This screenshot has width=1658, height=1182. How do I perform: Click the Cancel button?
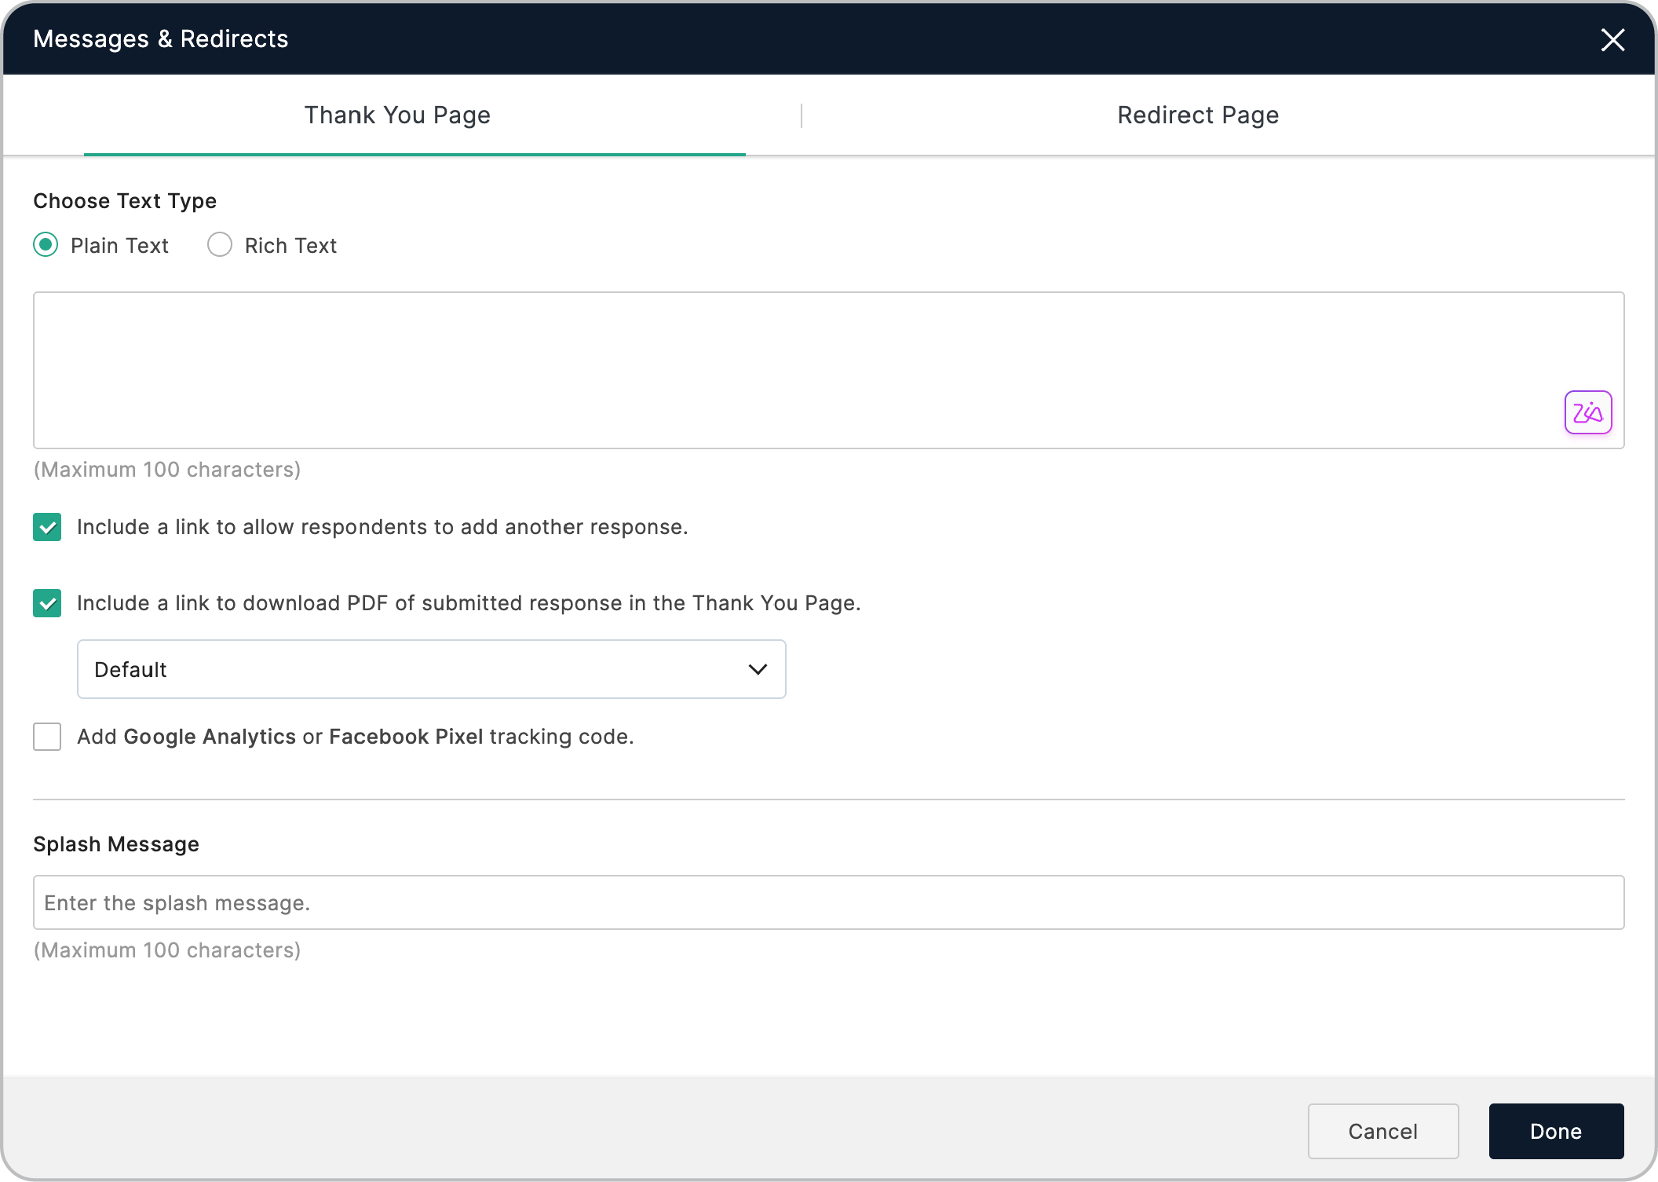tap(1382, 1131)
